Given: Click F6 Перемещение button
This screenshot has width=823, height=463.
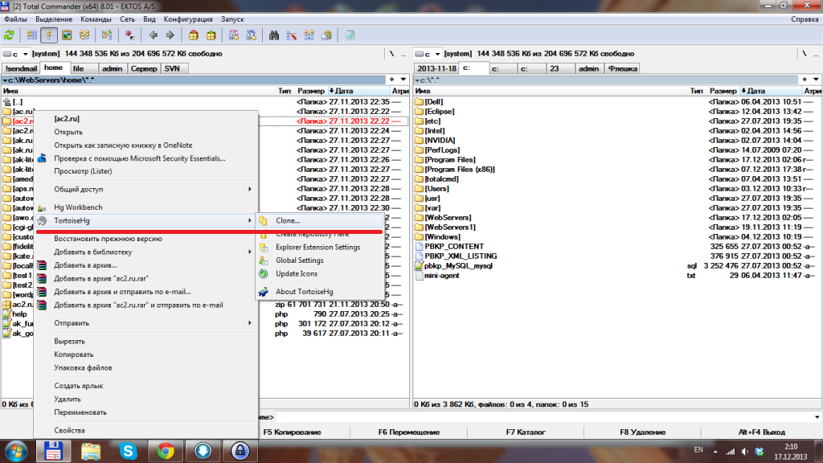Looking at the screenshot, I should [409, 432].
